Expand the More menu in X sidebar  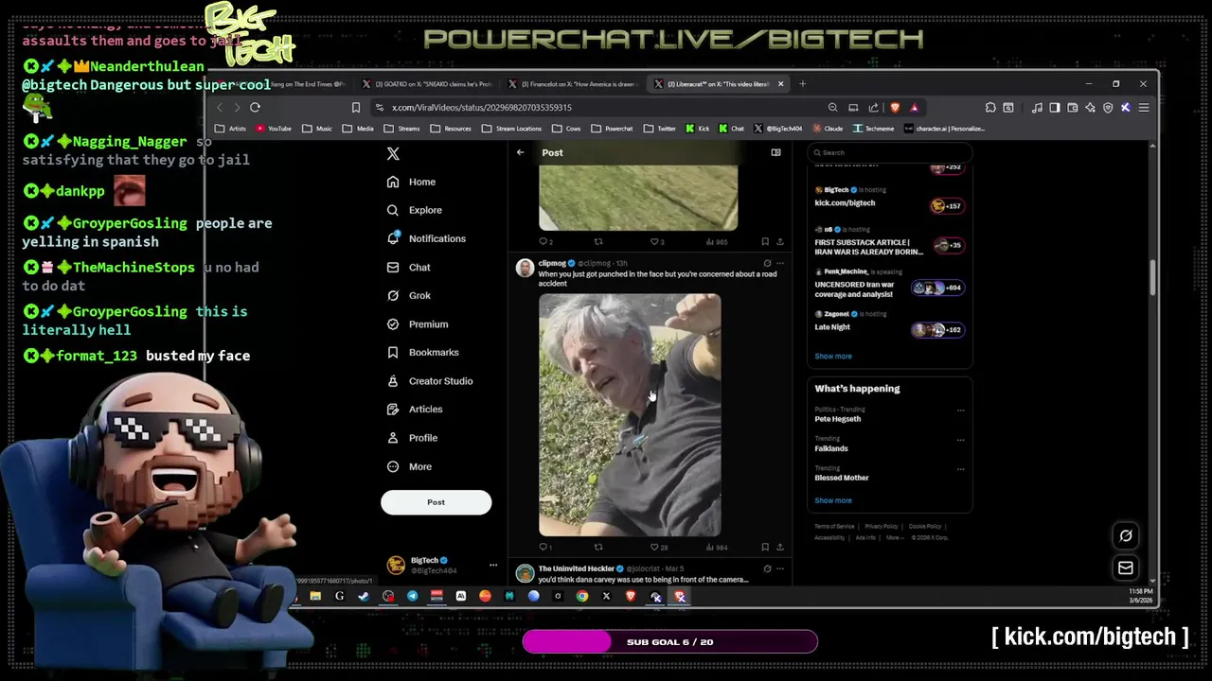pos(409,466)
